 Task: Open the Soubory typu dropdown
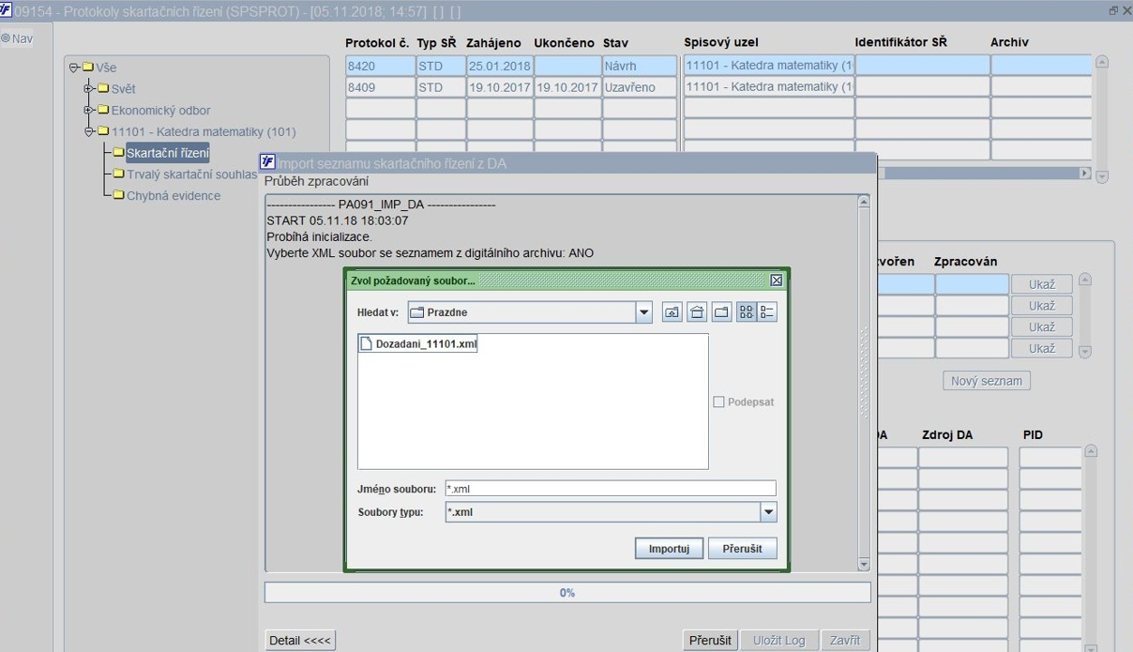(768, 512)
